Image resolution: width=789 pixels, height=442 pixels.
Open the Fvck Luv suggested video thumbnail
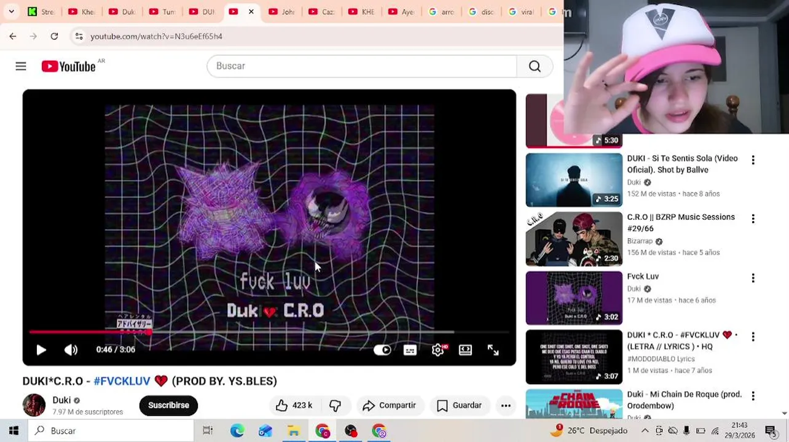pyautogui.click(x=574, y=298)
